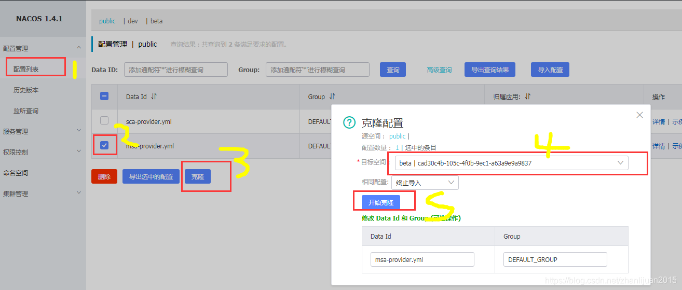Open 监听查询 in the sidebar
The height and width of the screenshot is (290, 682).
(26, 111)
